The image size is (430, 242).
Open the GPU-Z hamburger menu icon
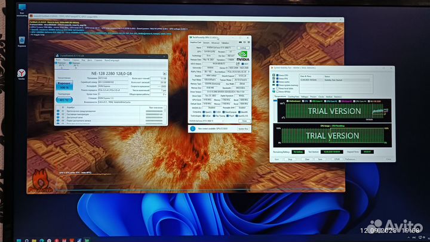point(248,42)
